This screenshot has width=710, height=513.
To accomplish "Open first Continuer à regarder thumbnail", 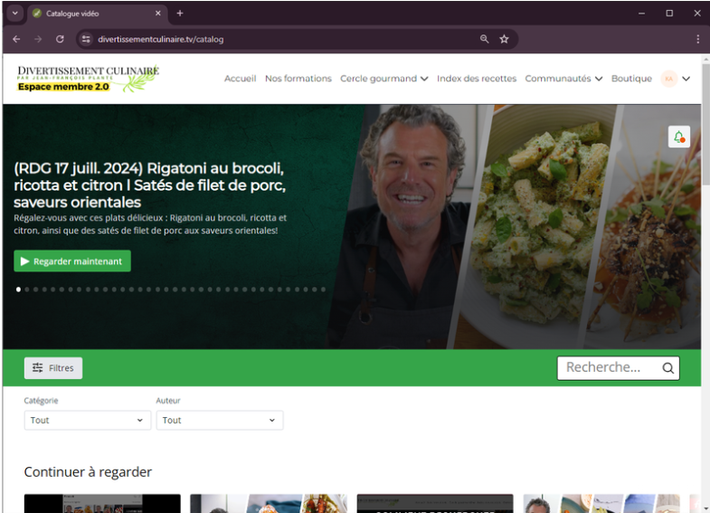I will pyautogui.click(x=102, y=503).
